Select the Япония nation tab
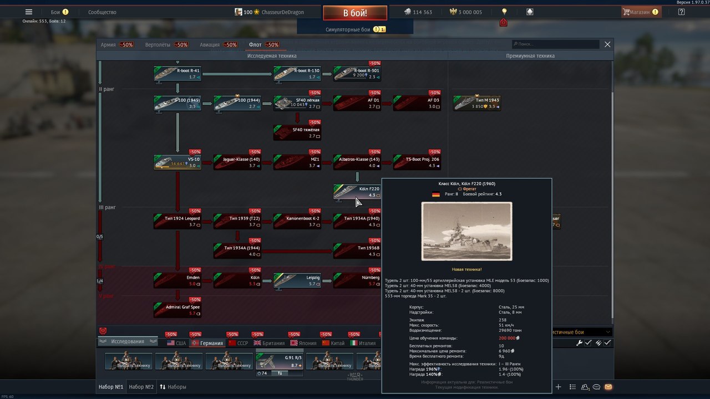Image resolution: width=710 pixels, height=399 pixels. 304,343
